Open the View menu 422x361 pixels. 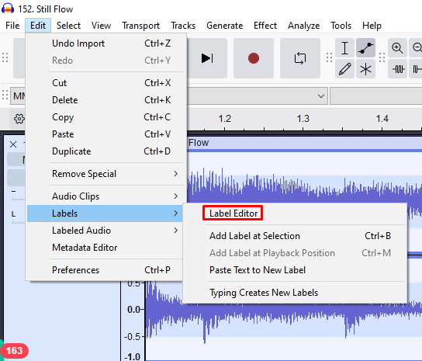pyautogui.click(x=101, y=26)
